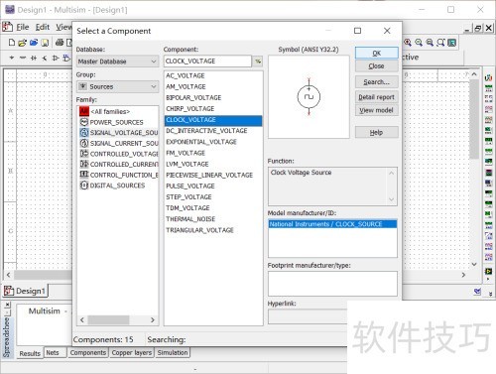Click the Detail report button

(377, 97)
